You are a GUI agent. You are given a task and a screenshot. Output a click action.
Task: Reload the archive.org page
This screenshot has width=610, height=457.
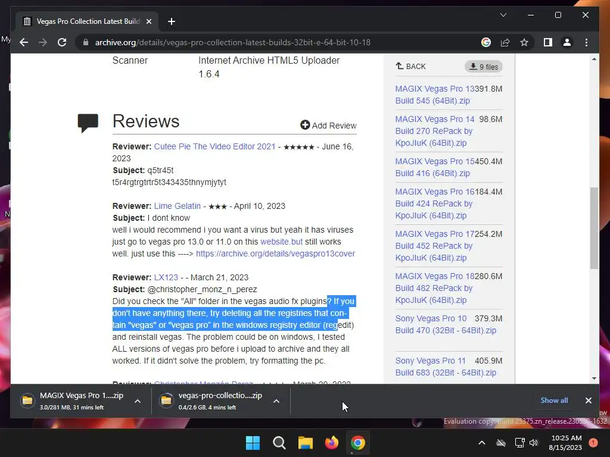[62, 42]
